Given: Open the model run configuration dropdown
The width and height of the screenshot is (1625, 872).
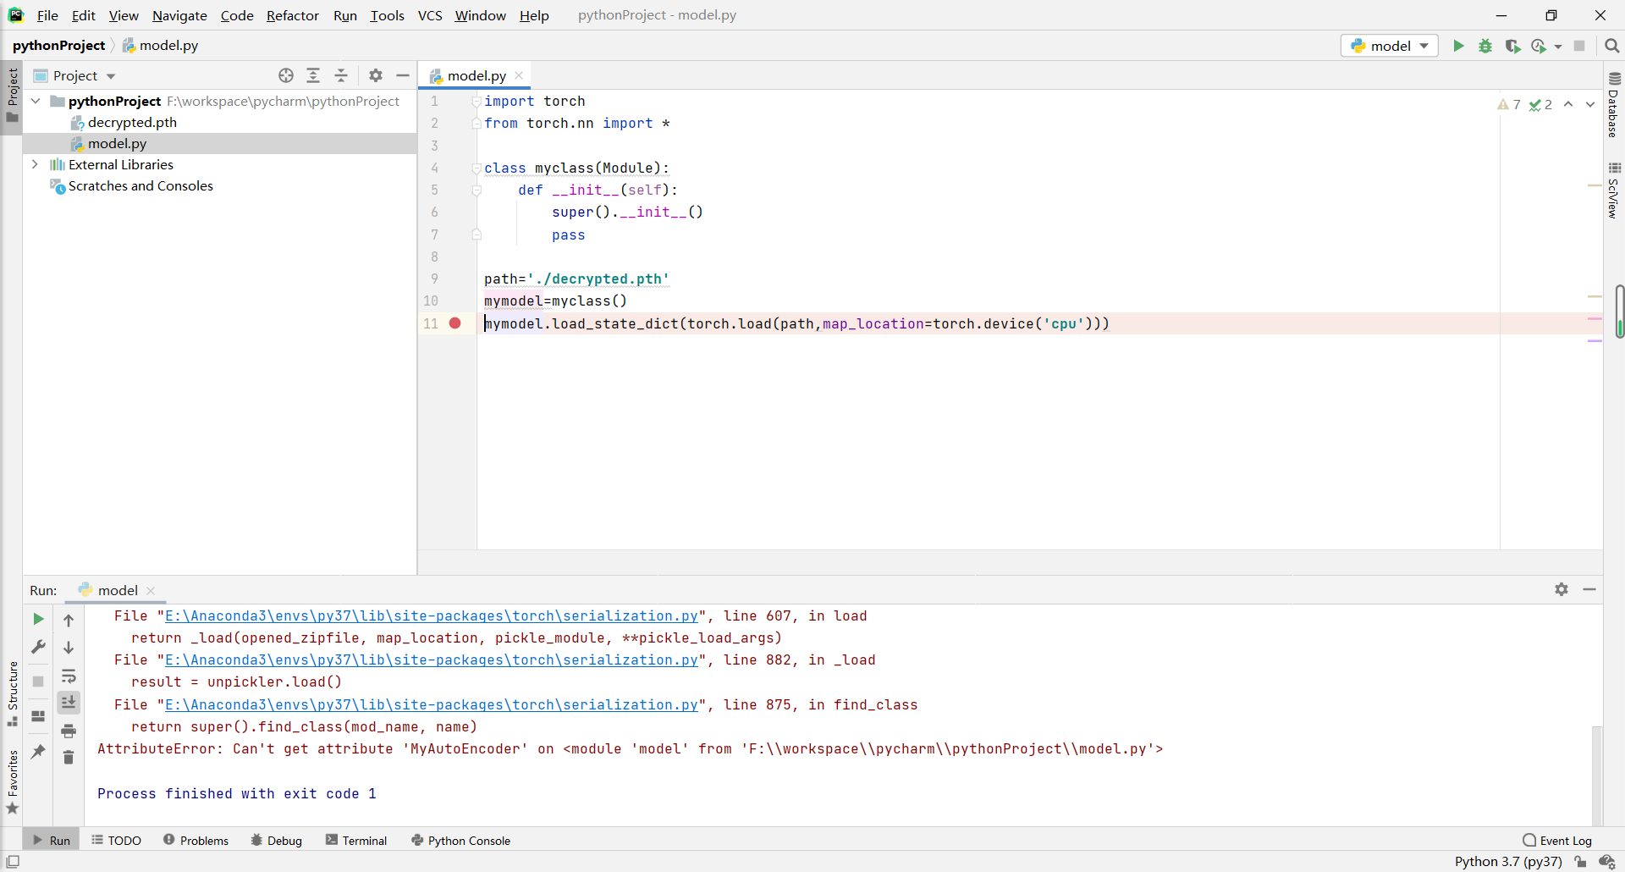Looking at the screenshot, I should click(1389, 46).
